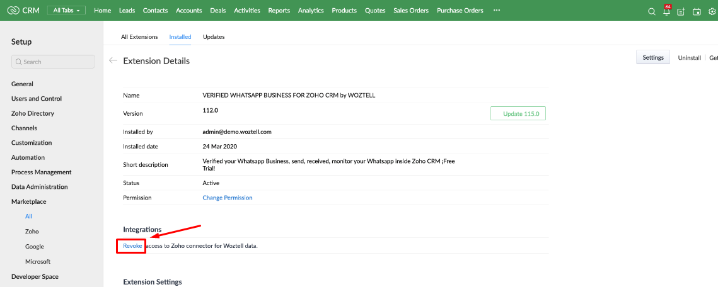718x287 pixels.
Task: Open the Home tab
Action: pyautogui.click(x=102, y=11)
